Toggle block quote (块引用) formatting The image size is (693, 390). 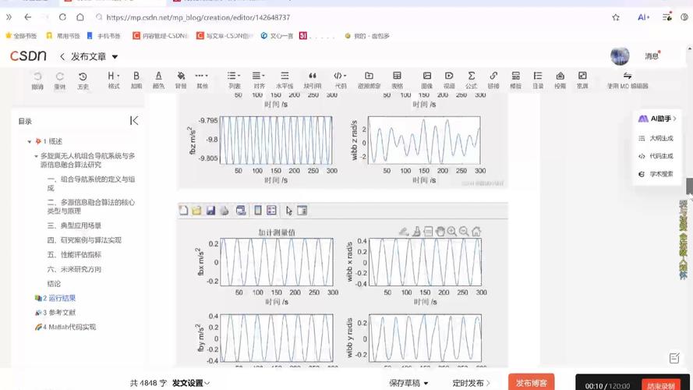click(x=312, y=80)
